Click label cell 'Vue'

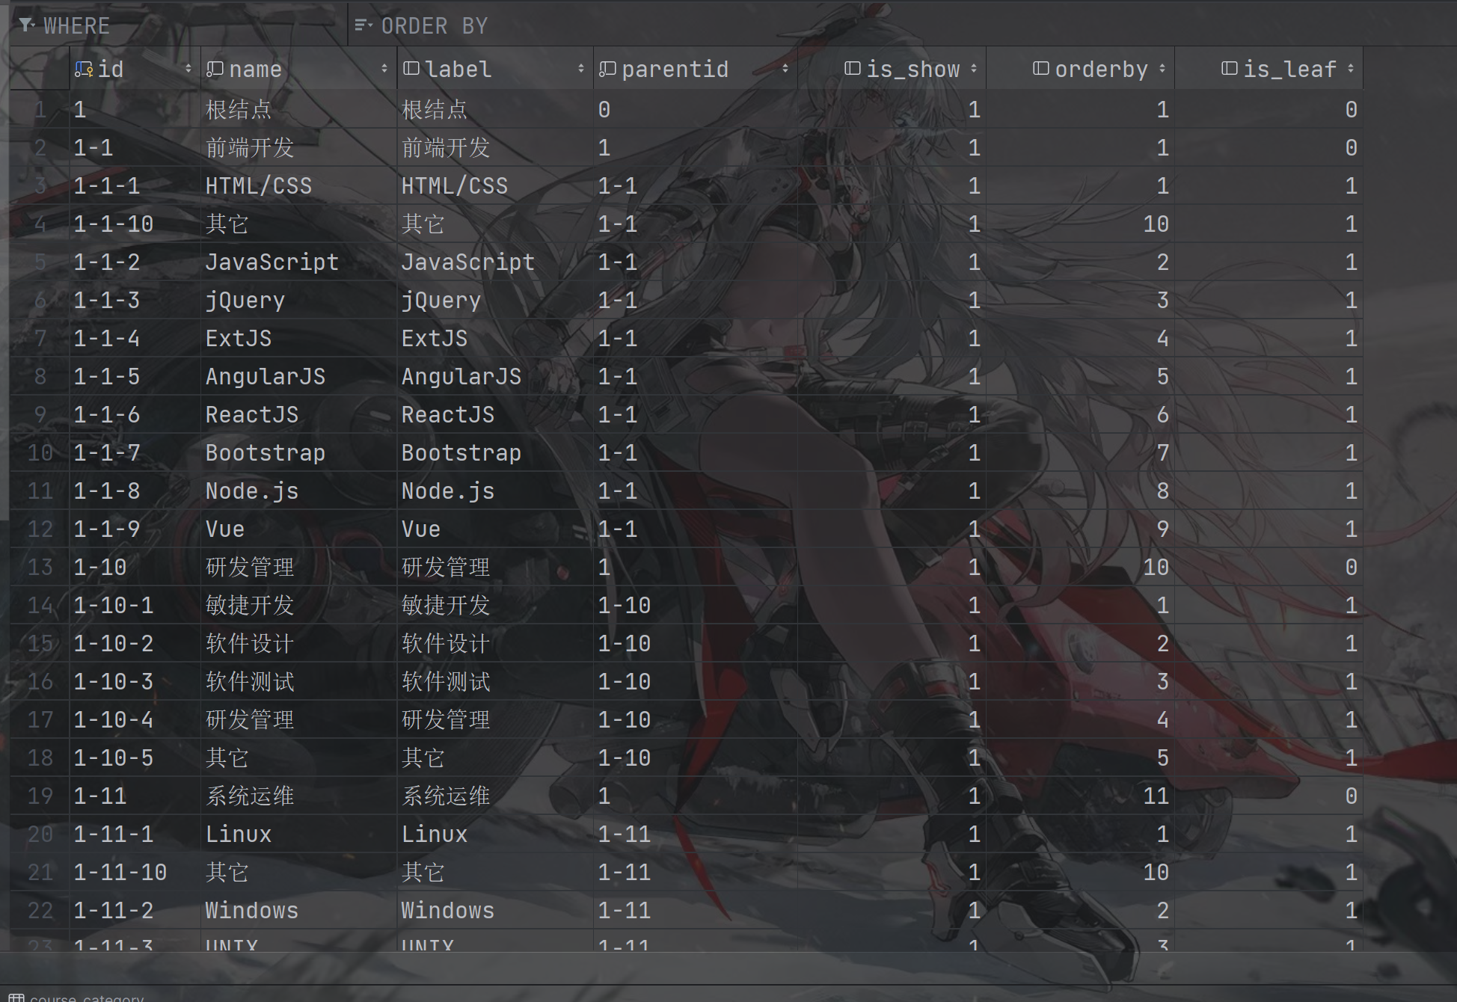[x=494, y=529]
